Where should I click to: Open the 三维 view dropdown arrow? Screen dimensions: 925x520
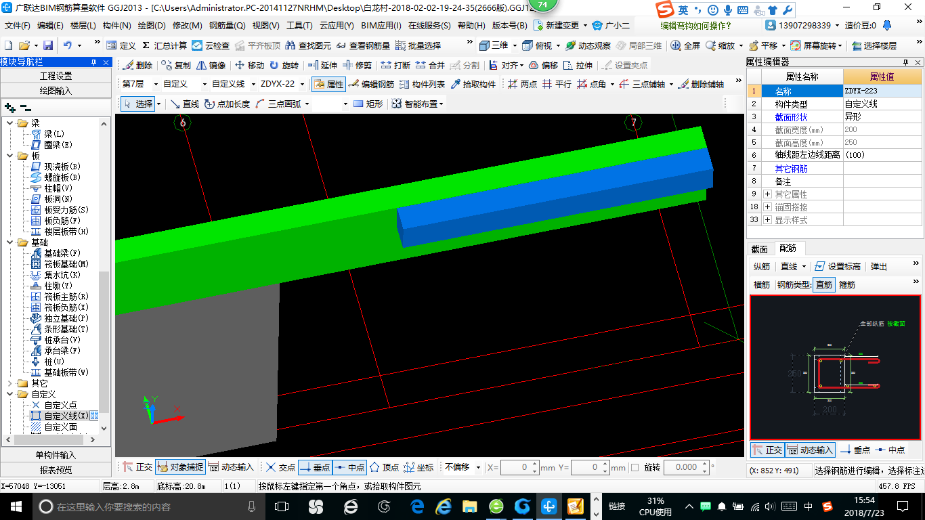pos(515,45)
